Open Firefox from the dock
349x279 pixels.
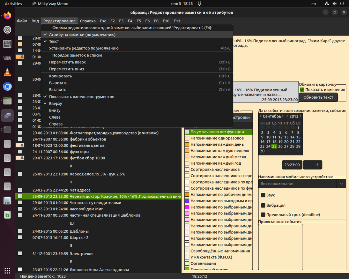point(7,16)
